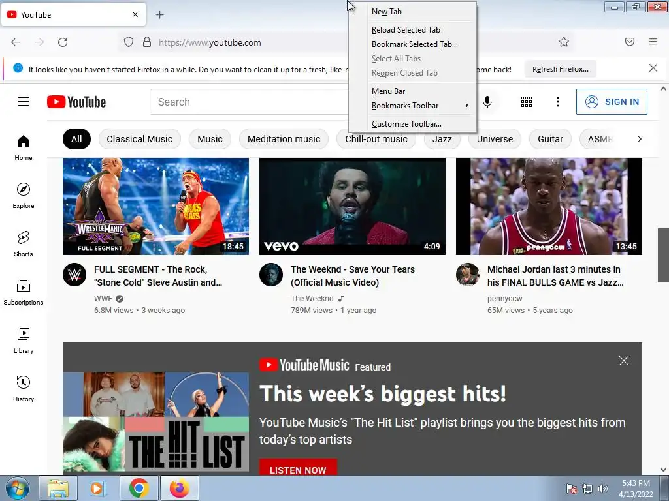This screenshot has height=501, width=669.
Task: Reload the page with the refresh icon
Action: pyautogui.click(x=63, y=42)
